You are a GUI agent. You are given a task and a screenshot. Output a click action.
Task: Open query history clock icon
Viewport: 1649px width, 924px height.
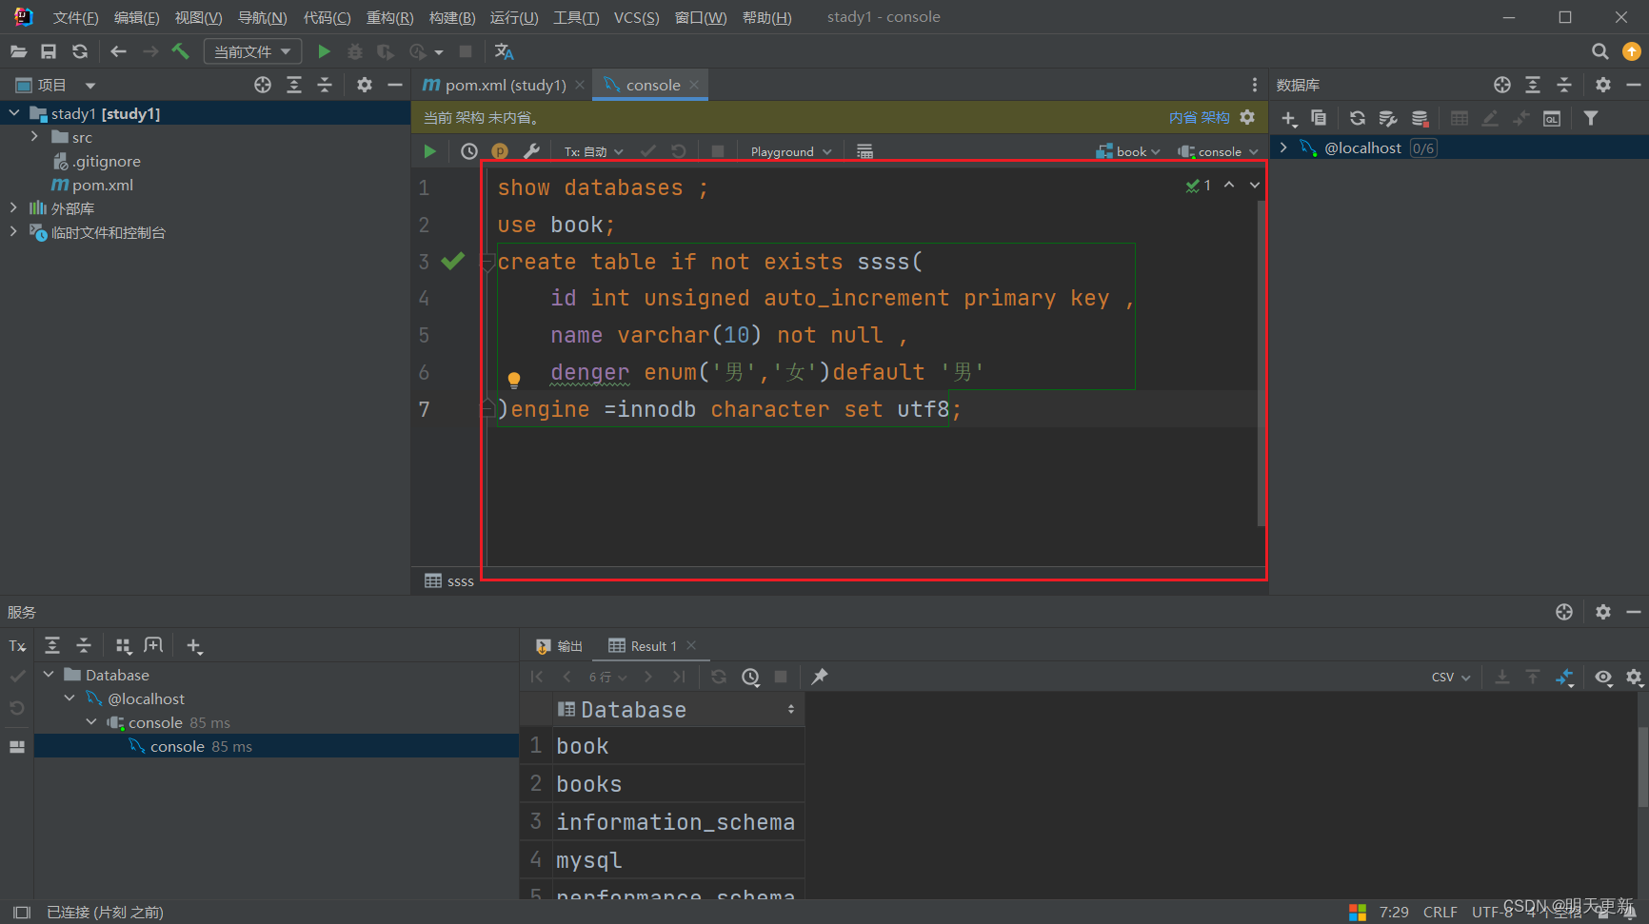click(x=468, y=151)
